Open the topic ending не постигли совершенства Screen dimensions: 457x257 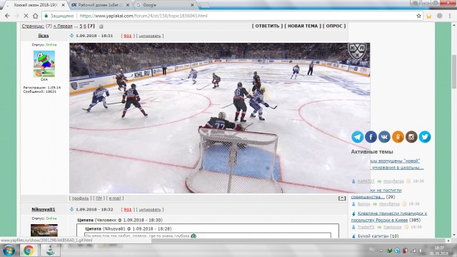click(376, 193)
